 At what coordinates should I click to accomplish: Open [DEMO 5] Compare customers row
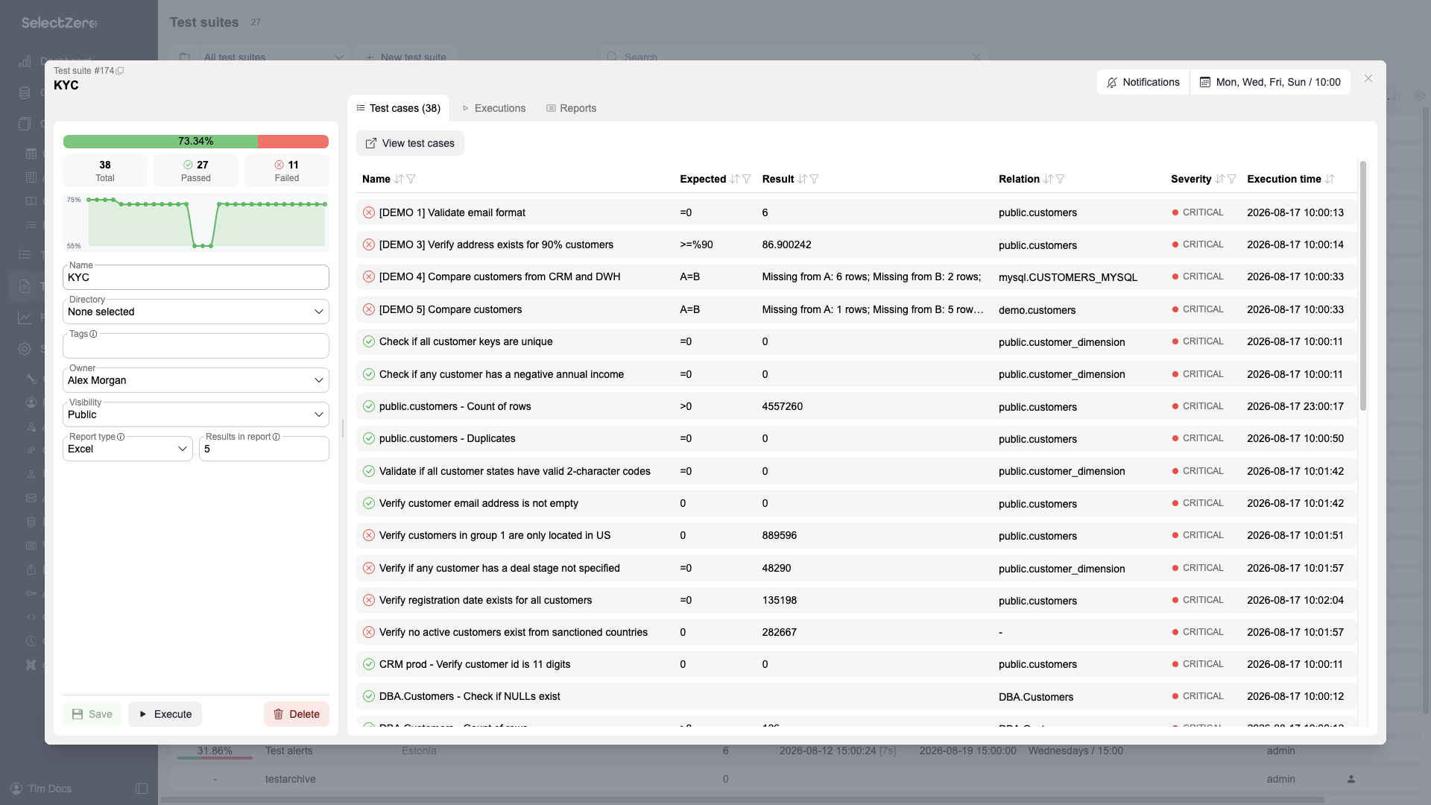[856, 309]
